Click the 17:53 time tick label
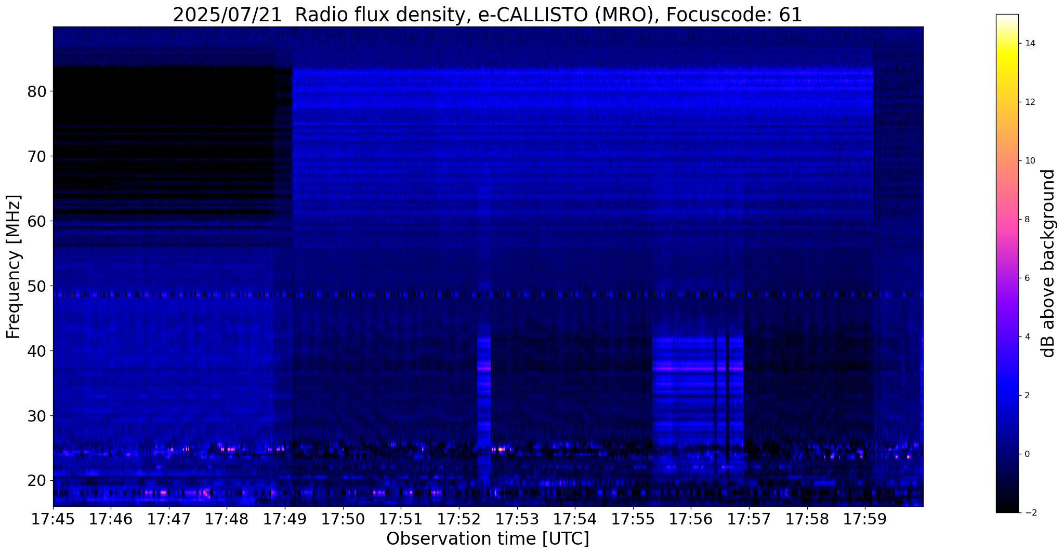This screenshot has height=554, width=1064. (517, 520)
